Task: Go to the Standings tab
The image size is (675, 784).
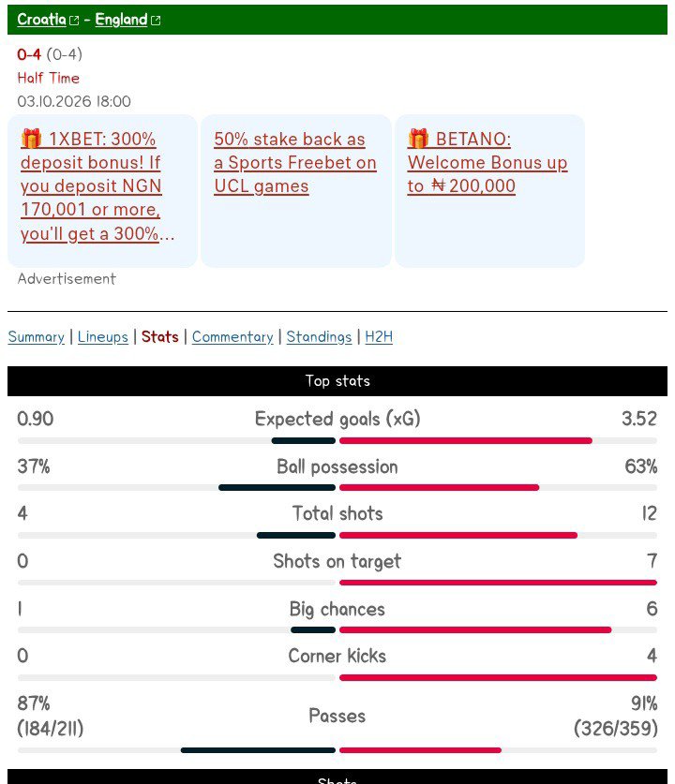Action: click(x=320, y=337)
